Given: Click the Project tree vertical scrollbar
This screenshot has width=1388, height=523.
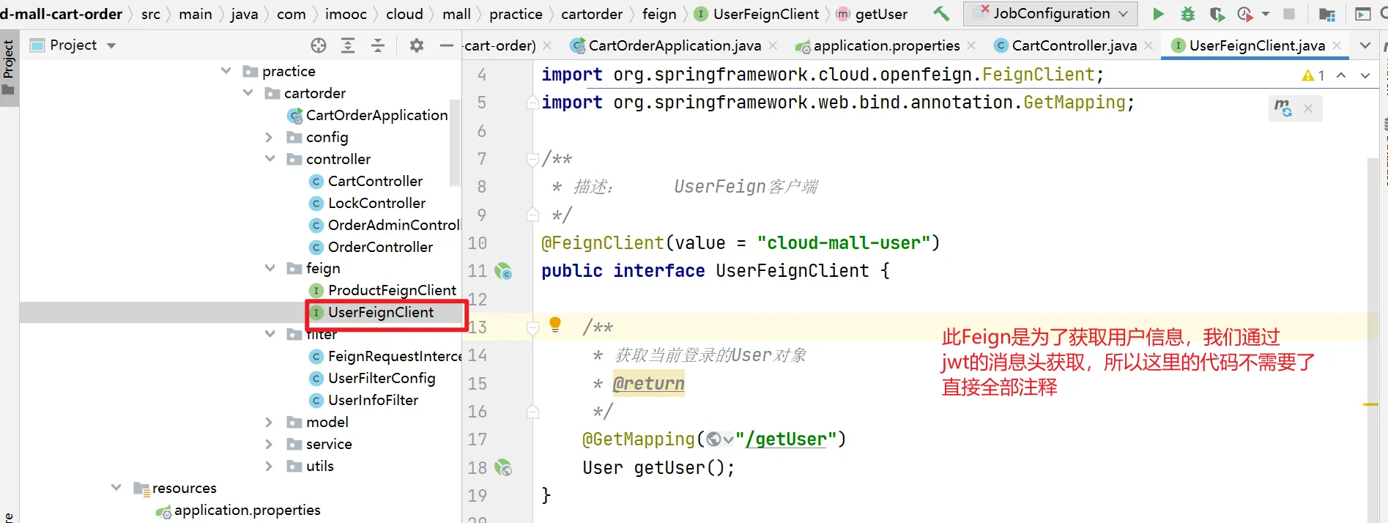Looking at the screenshot, I should (x=455, y=143).
